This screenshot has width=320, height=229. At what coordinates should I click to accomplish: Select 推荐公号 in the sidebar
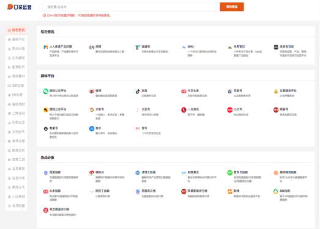pos(17,187)
